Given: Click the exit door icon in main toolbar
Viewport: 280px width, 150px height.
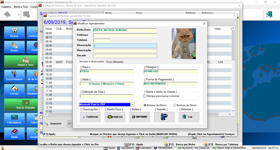Looking at the screenshot, I should pyautogui.click(x=269, y=14).
